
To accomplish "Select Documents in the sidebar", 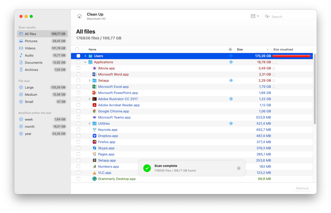I will pos(43,62).
